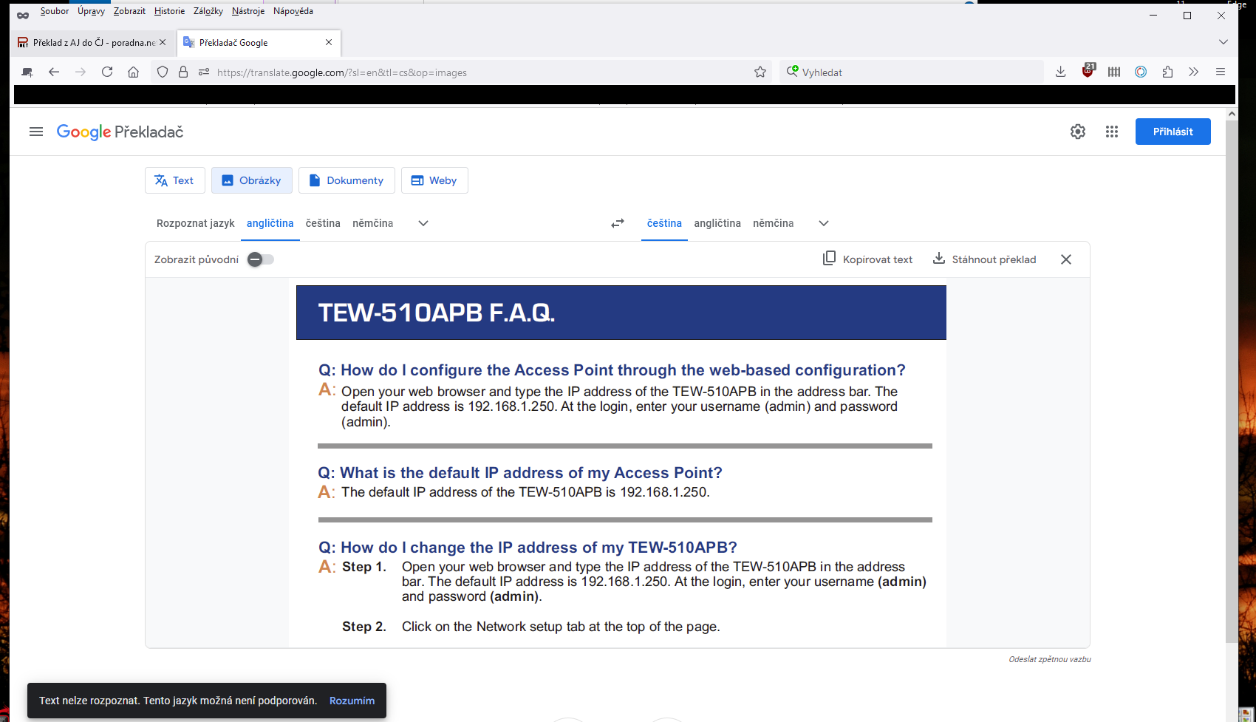Image resolution: width=1256 pixels, height=722 pixels.
Task: Open a new private tab via toolbar icon
Action: click(x=27, y=72)
